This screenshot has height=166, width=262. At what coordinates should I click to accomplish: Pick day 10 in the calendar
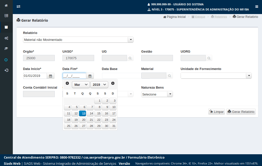coord(113,107)
